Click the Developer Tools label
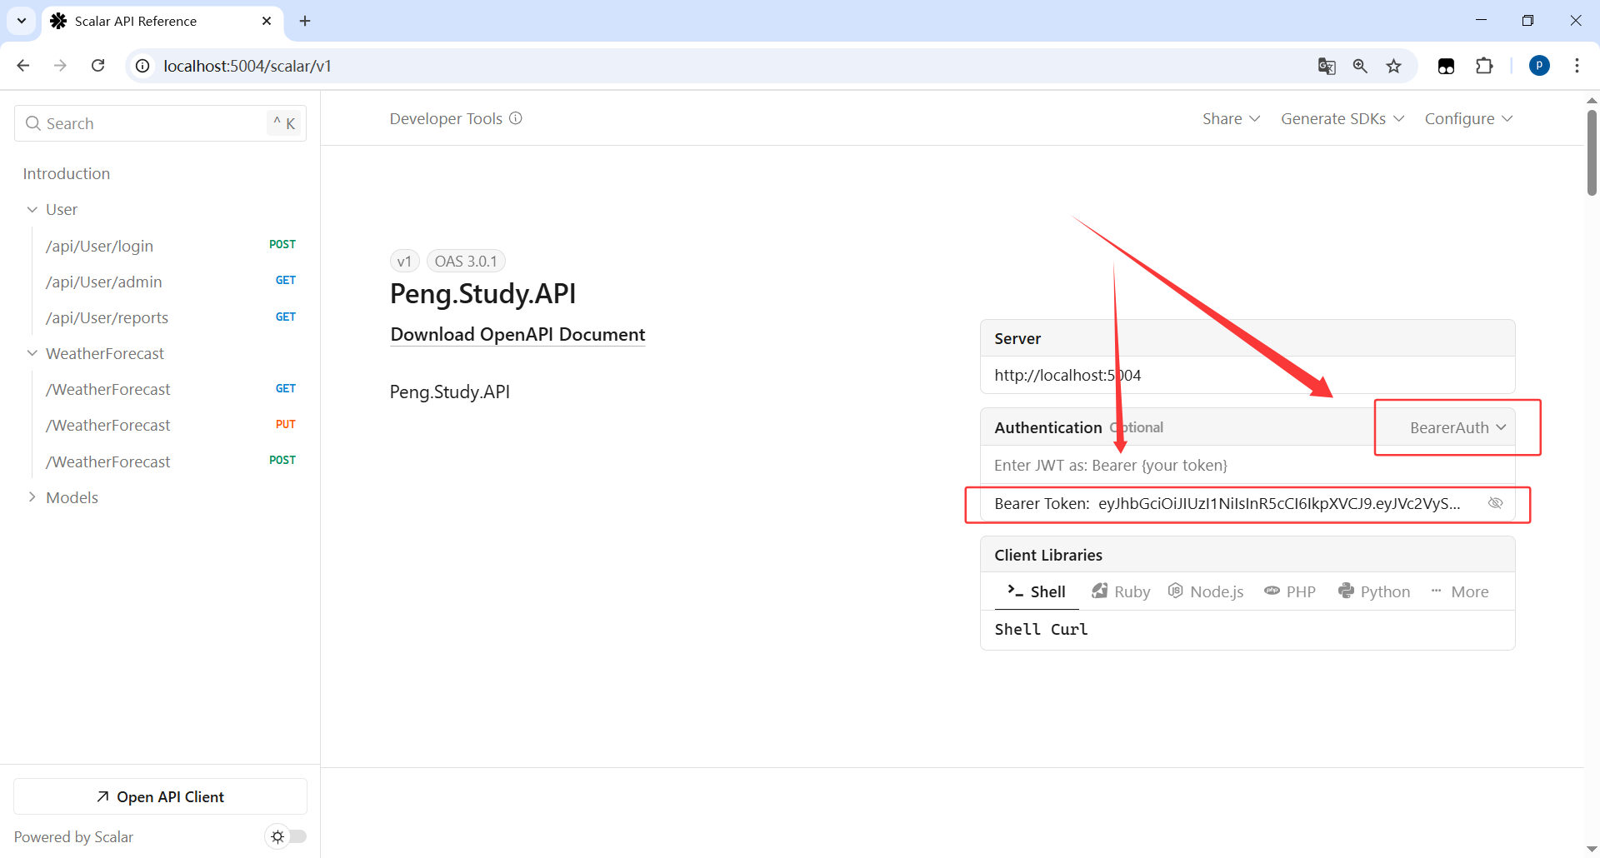The image size is (1600, 858). (x=446, y=118)
